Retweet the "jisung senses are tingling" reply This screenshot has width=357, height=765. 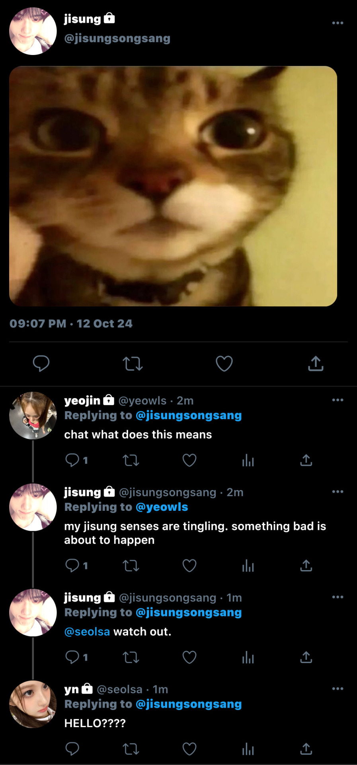pos(131,565)
